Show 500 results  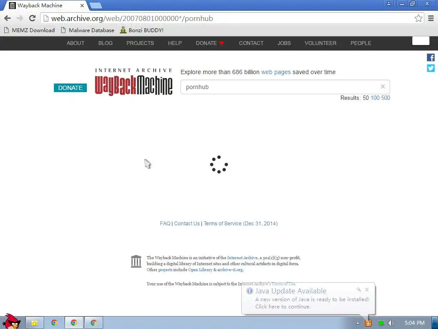385,98
